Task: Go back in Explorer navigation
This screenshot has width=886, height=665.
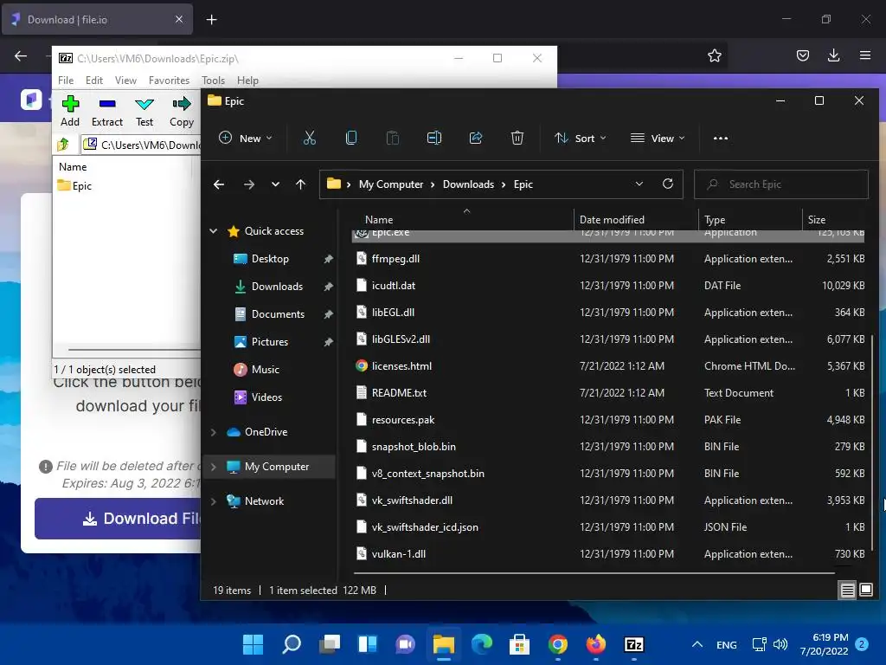Action: pos(219,184)
